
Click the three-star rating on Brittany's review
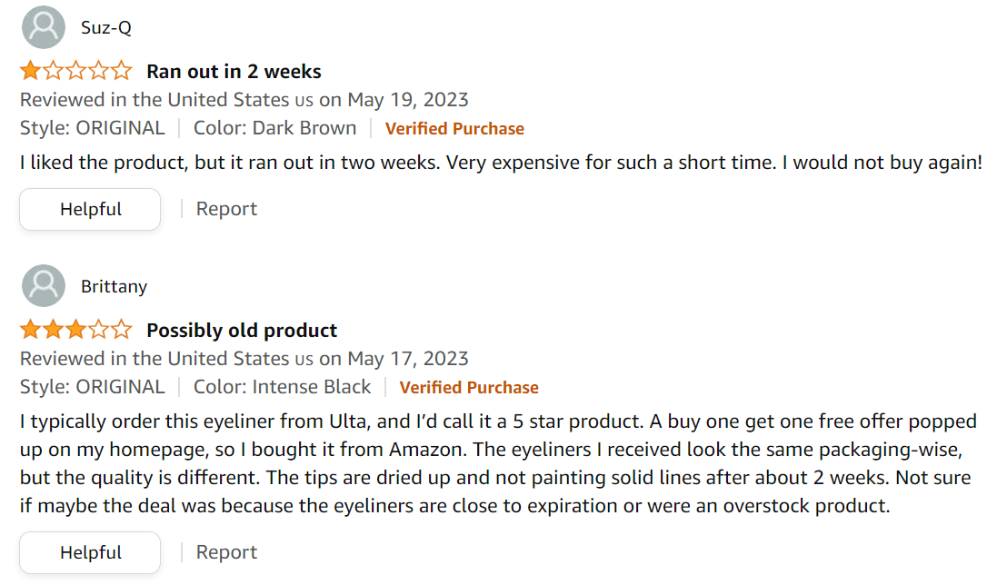pos(76,330)
